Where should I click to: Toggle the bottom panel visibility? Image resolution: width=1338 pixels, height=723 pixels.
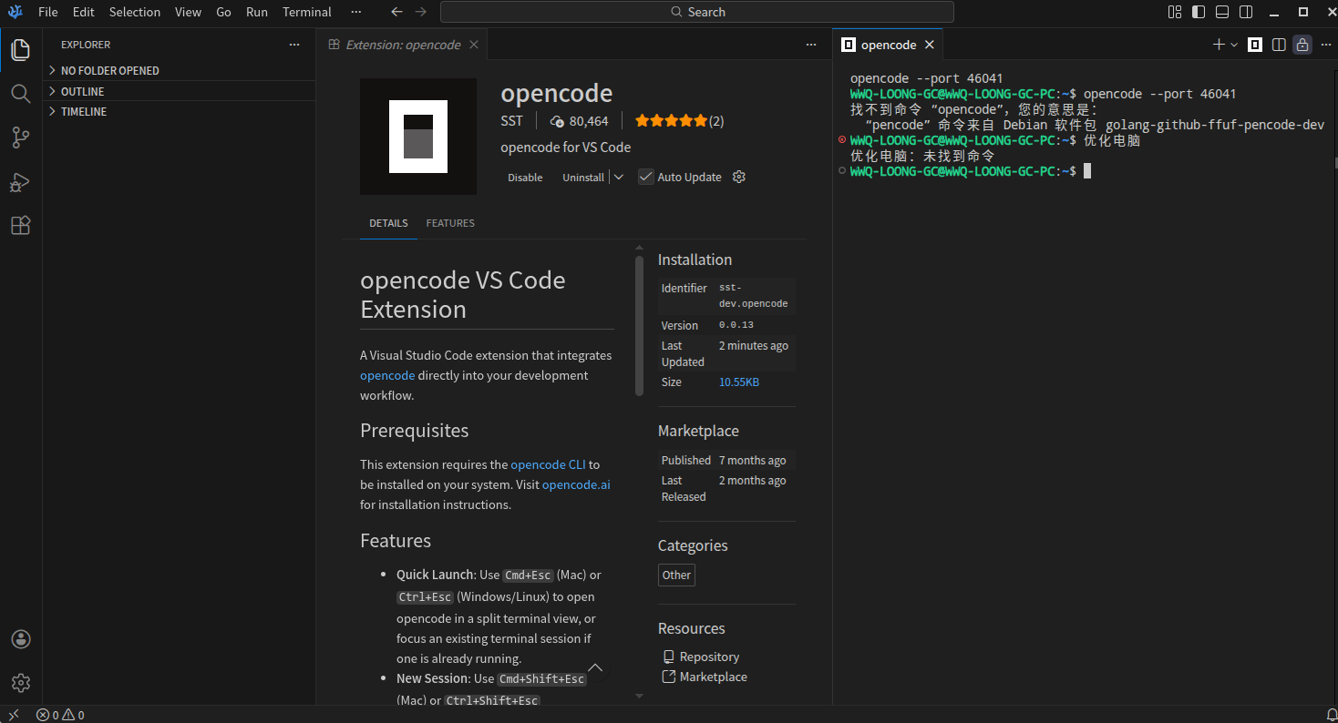[x=1222, y=12]
